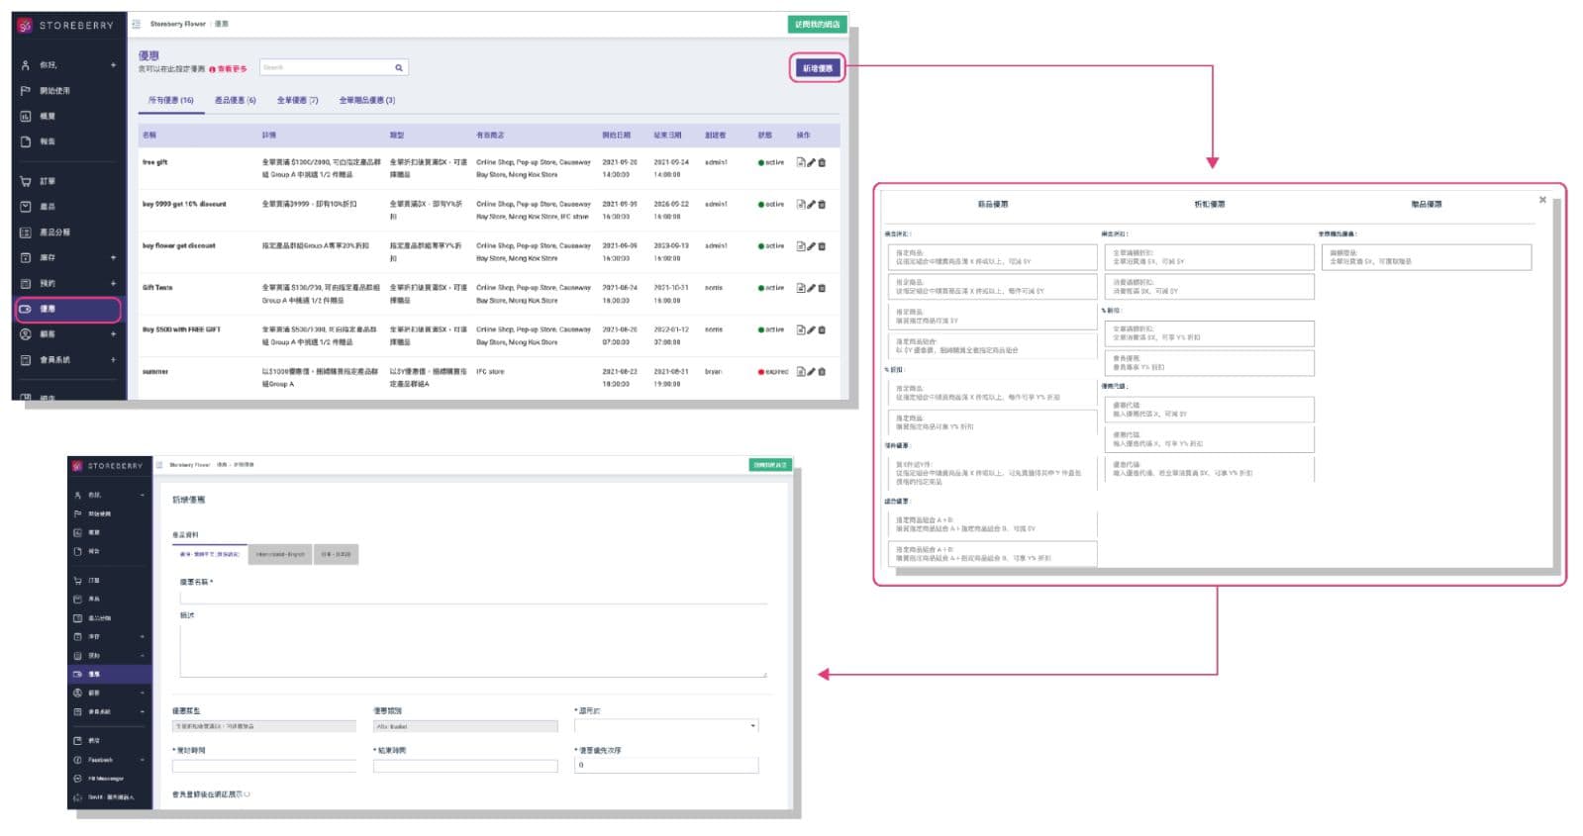Tick the member-login display checkbox at form bottom
1583x836 pixels.
[247, 793]
